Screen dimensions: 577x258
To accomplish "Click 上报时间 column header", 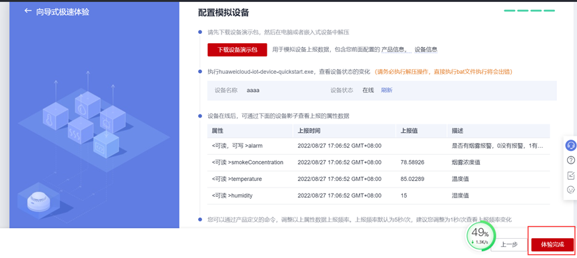I will pos(344,130).
